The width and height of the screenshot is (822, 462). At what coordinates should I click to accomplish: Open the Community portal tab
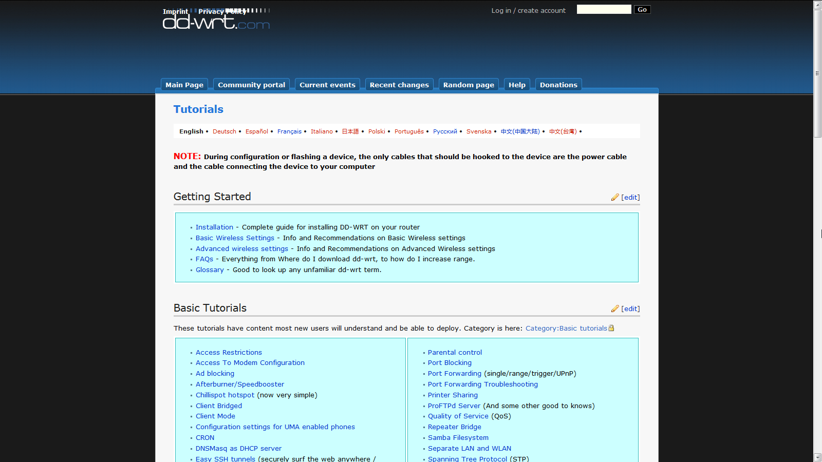[x=251, y=85]
